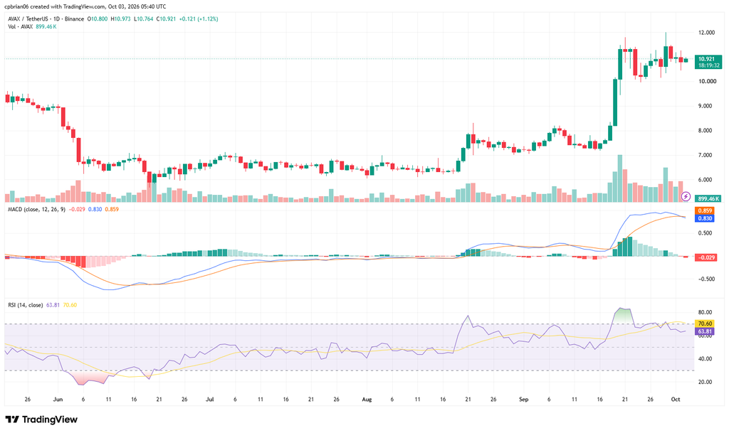
Task: Click the 40.00 RSI axis label
Action: click(x=706, y=359)
